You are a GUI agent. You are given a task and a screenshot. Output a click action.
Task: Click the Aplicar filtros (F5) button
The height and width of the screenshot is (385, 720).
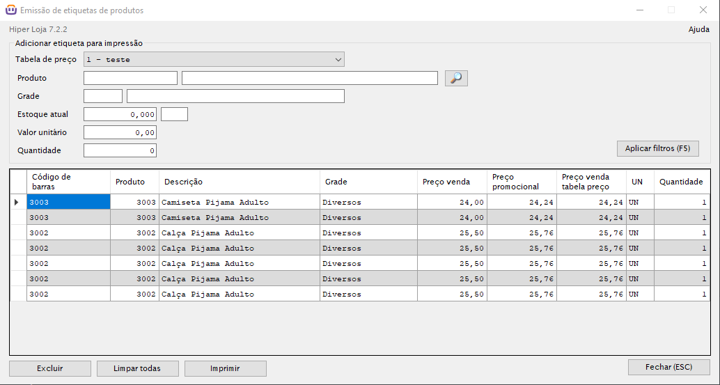[x=657, y=149]
